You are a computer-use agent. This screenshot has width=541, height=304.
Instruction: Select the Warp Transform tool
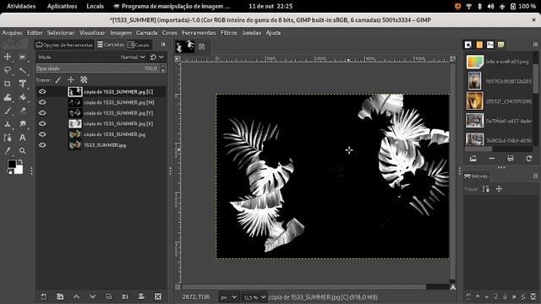point(8,97)
